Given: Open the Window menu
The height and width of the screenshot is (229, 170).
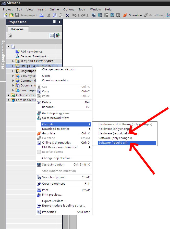Looking at the screenshot, I should pos(95,9).
